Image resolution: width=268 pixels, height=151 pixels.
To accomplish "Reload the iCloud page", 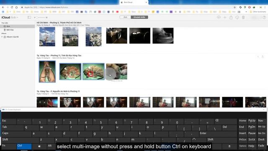I will click(x=12, y=8).
